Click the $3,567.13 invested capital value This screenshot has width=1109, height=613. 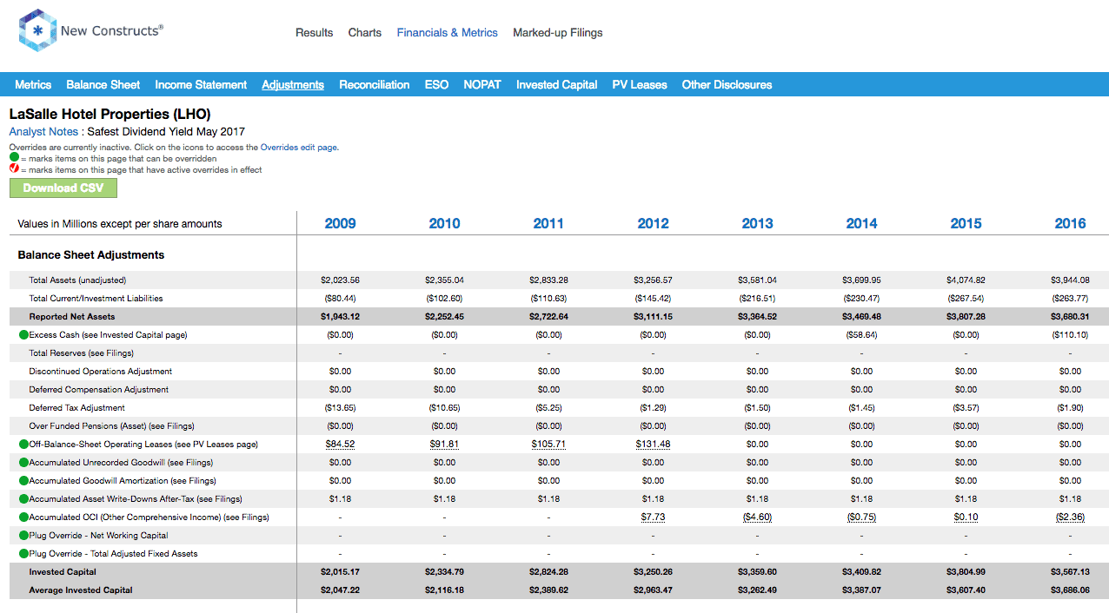pos(1071,572)
